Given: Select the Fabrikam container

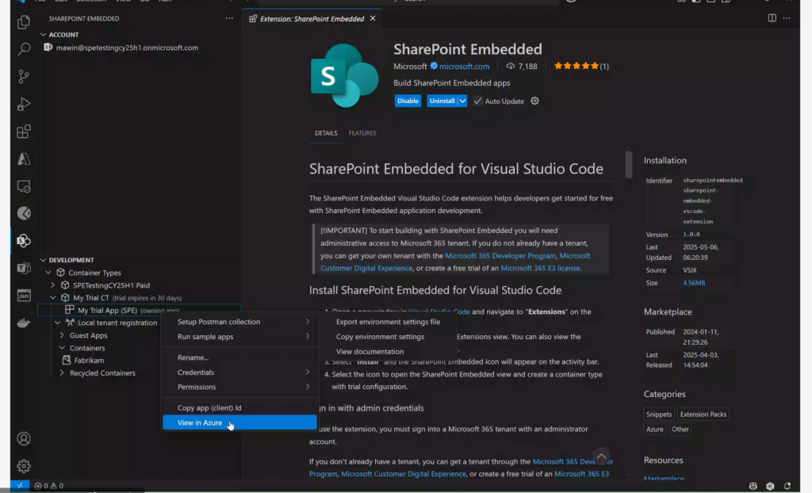Looking at the screenshot, I should click(89, 361).
